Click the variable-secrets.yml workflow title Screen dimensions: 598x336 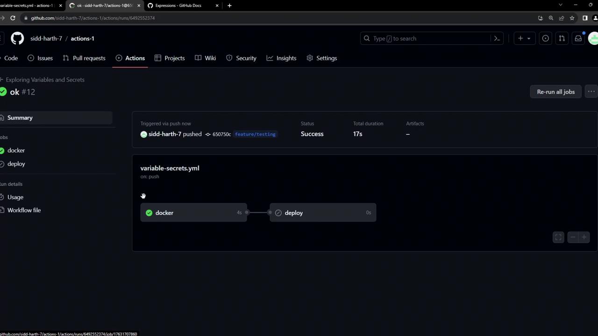click(170, 168)
